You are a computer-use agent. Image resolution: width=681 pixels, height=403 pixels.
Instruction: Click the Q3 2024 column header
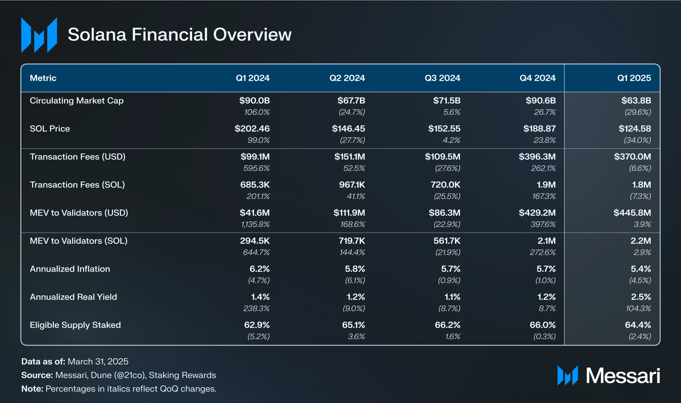442,78
